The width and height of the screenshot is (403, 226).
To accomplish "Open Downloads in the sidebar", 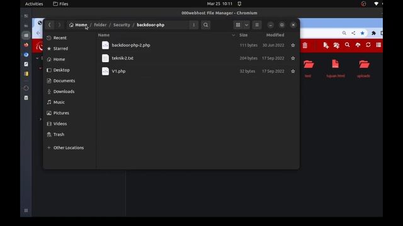I will coord(69,92).
